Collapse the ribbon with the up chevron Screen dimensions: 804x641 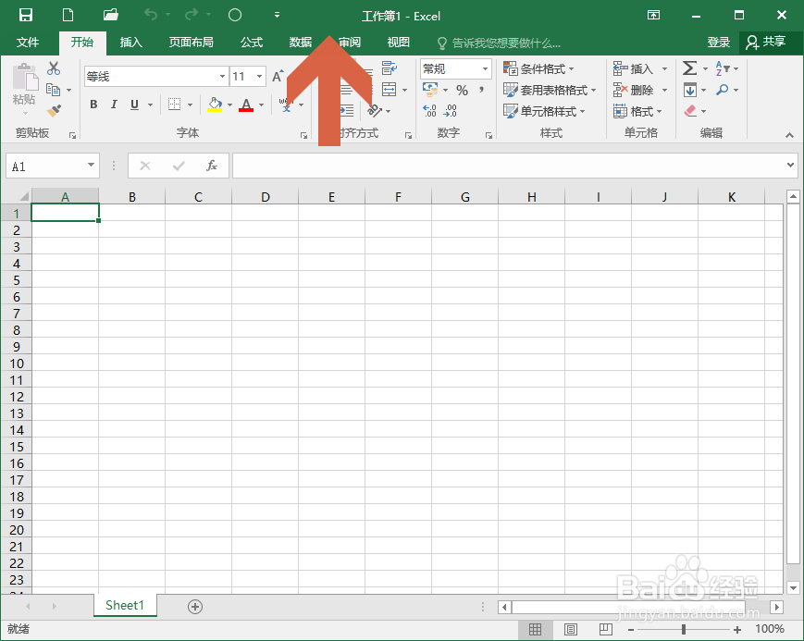(x=789, y=135)
